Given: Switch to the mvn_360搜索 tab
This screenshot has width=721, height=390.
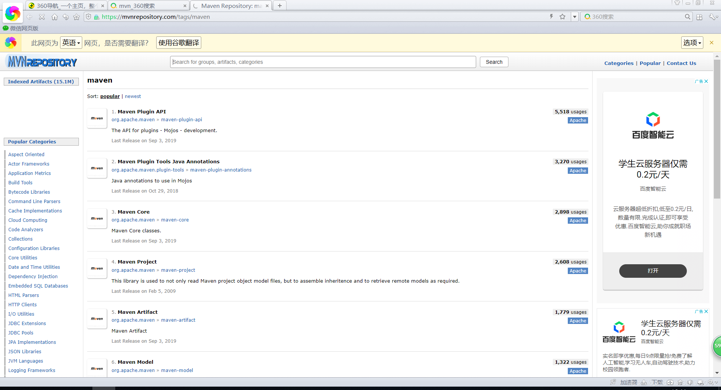Looking at the screenshot, I should click(148, 6).
